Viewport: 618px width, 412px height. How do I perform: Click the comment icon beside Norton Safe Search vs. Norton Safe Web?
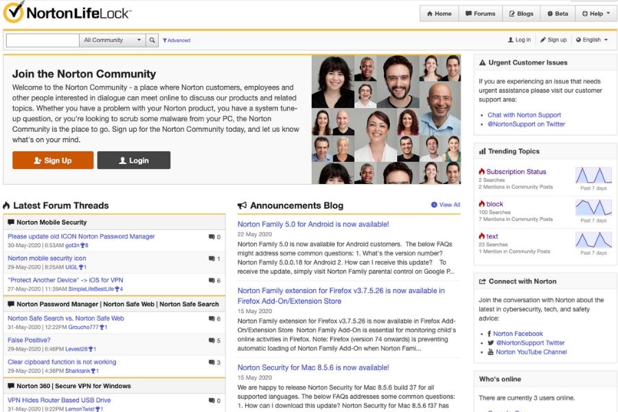pos(211,319)
